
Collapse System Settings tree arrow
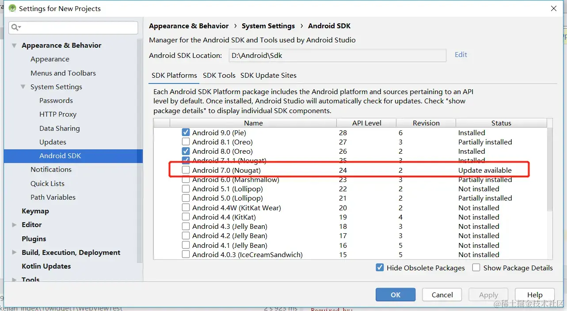pos(23,87)
